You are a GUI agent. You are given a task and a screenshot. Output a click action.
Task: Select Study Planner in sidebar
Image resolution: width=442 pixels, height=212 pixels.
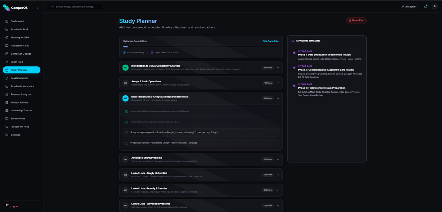click(21, 70)
